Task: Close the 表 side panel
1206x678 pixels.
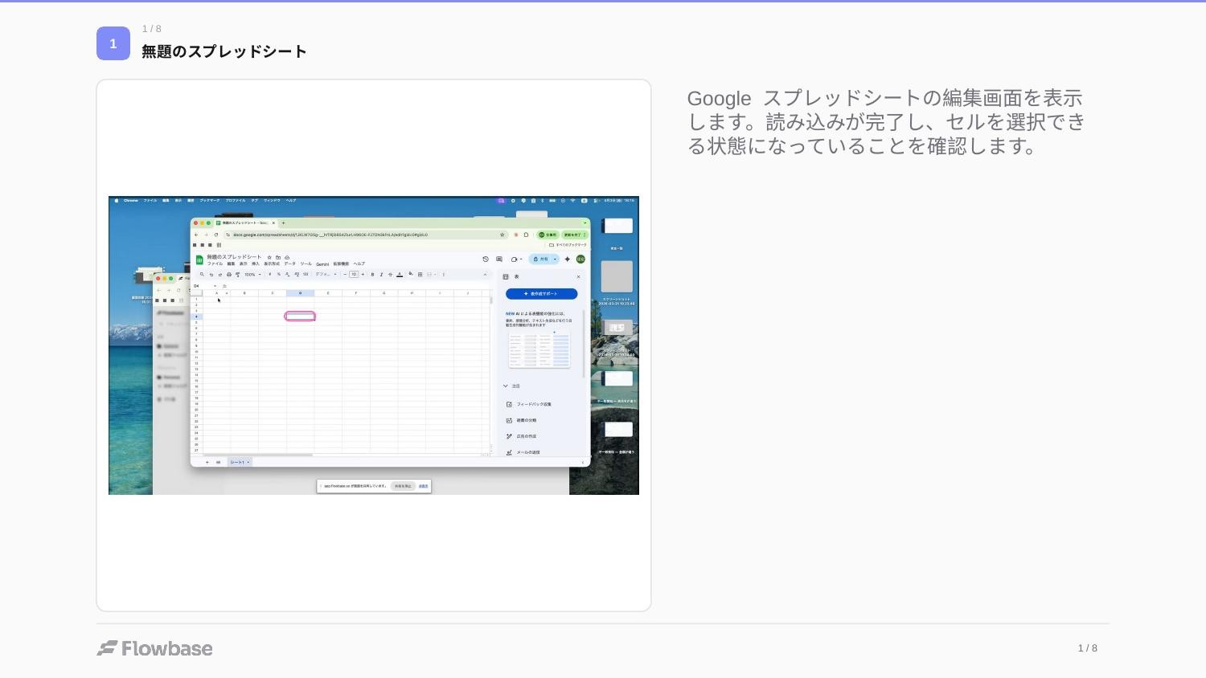Action: coord(578,277)
